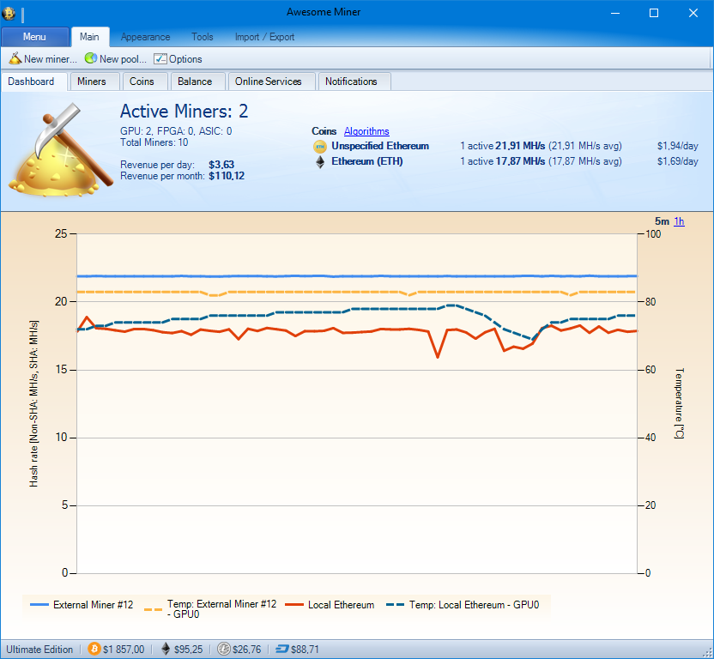Viewport: 714px width, 659px height.
Task: Click the Unspecified Ethereum coin icon
Action: [x=321, y=147]
